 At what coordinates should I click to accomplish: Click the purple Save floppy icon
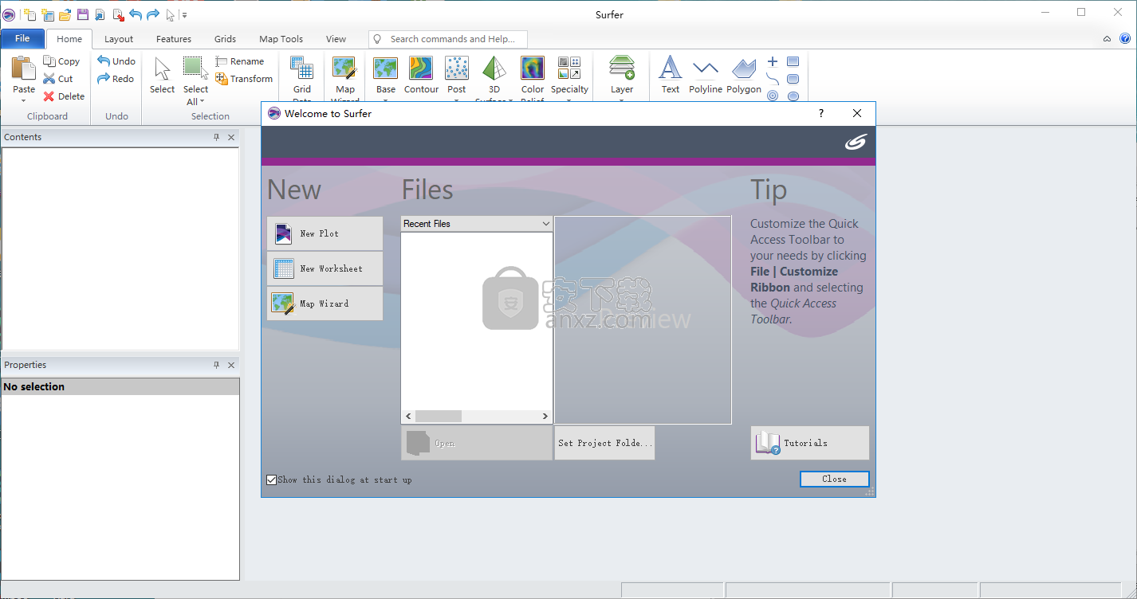click(x=83, y=14)
